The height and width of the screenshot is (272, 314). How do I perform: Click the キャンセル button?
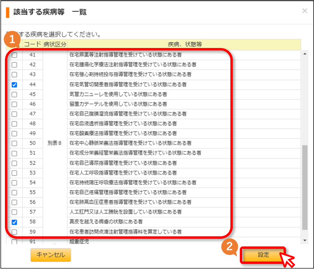pyautogui.click(x=51, y=255)
